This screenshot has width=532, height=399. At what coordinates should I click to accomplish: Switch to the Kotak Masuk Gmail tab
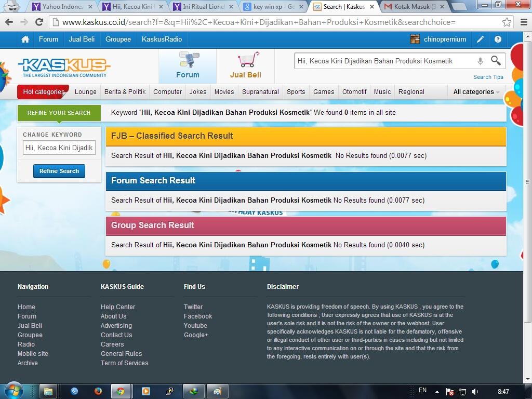click(414, 6)
